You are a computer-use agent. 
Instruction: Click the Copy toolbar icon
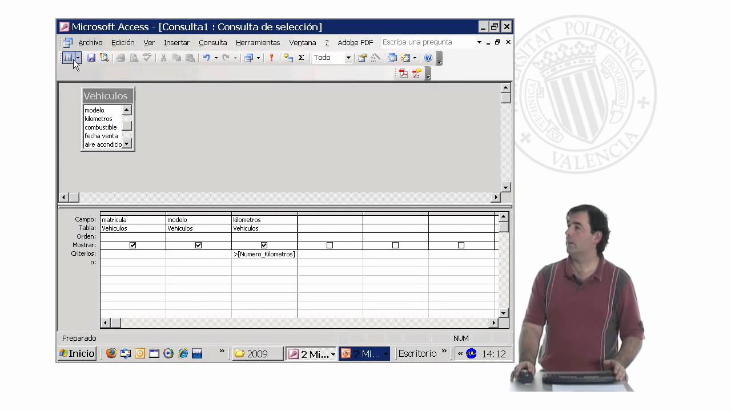pos(176,58)
